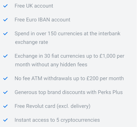The width and height of the screenshot is (137, 127).
Task: Click the words exchange rate
Action: (x=32, y=42)
